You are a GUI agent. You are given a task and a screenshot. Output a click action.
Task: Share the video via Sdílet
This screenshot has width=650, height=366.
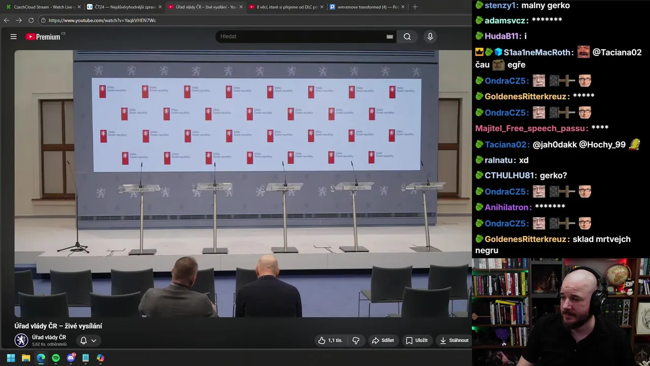tap(383, 341)
